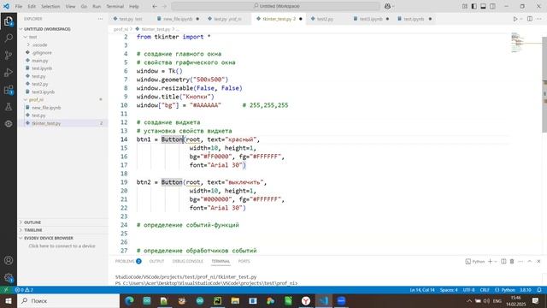Click the command center search box
The height and width of the screenshot is (308, 547).
tap(275, 6)
